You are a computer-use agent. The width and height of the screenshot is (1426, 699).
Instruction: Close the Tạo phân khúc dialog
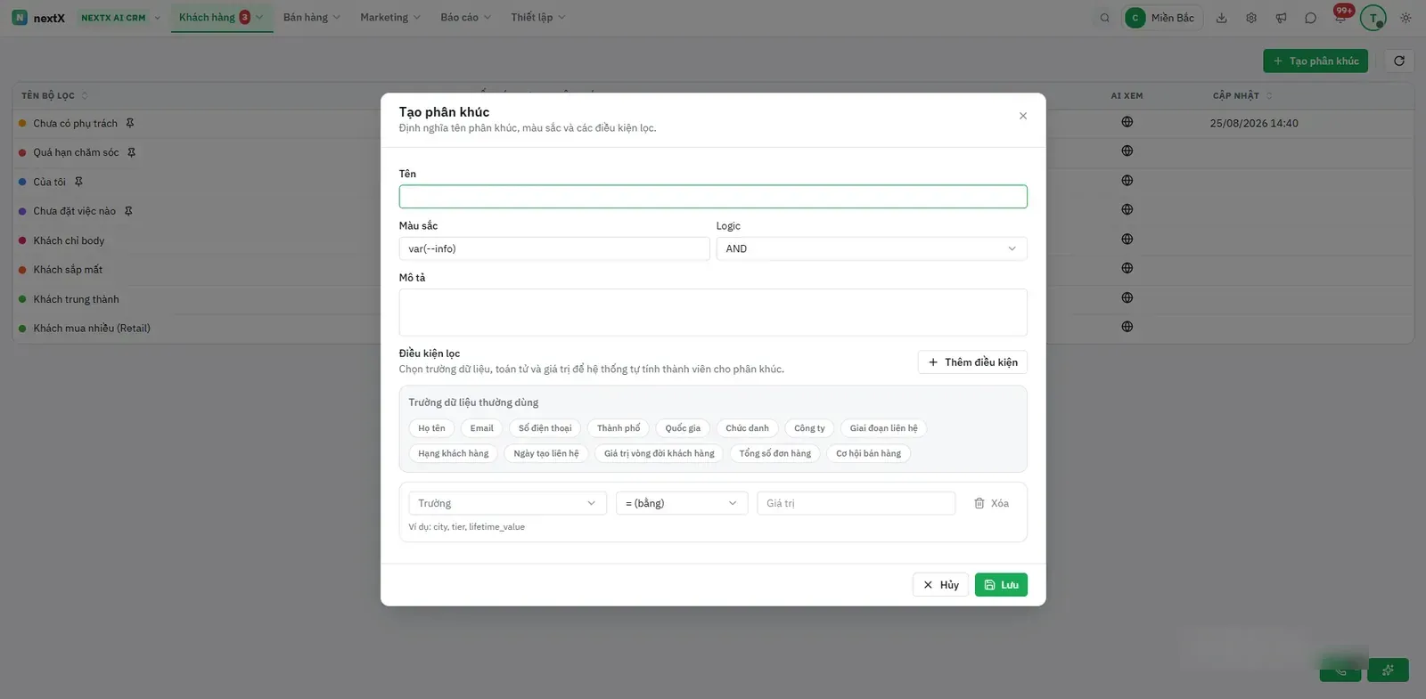pyautogui.click(x=1023, y=116)
